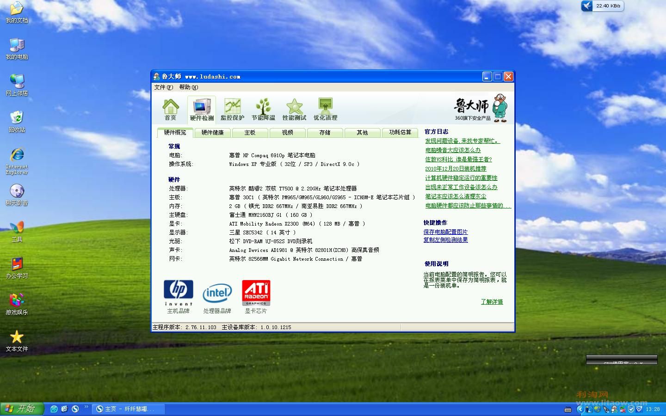This screenshot has width=666, height=416.
Task: Open link 电脑硬件都应该防止那些事情的
Action: click(x=468, y=206)
